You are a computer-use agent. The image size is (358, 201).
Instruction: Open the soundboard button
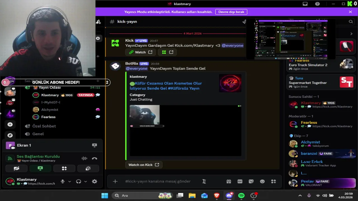point(88,168)
